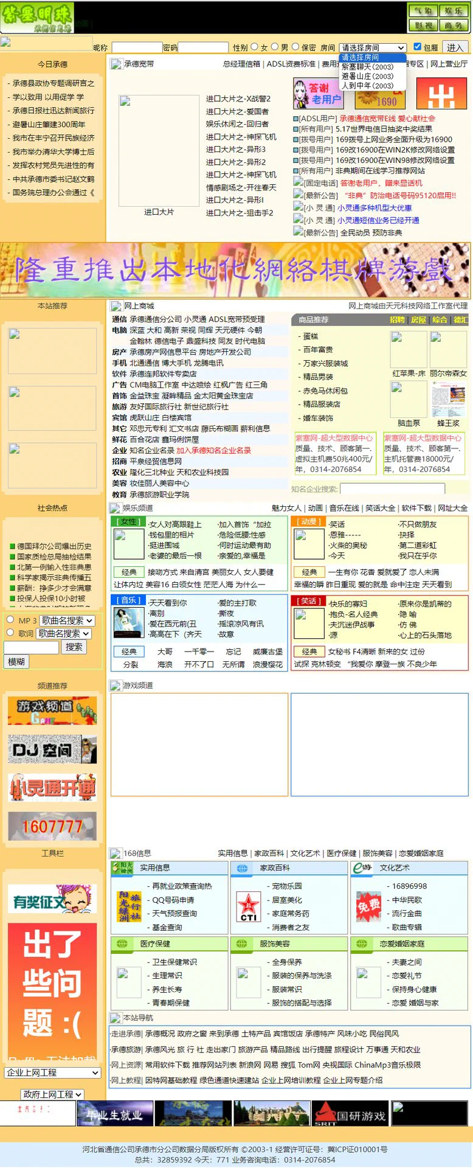Click the 小灵通开通 banner

(52, 788)
